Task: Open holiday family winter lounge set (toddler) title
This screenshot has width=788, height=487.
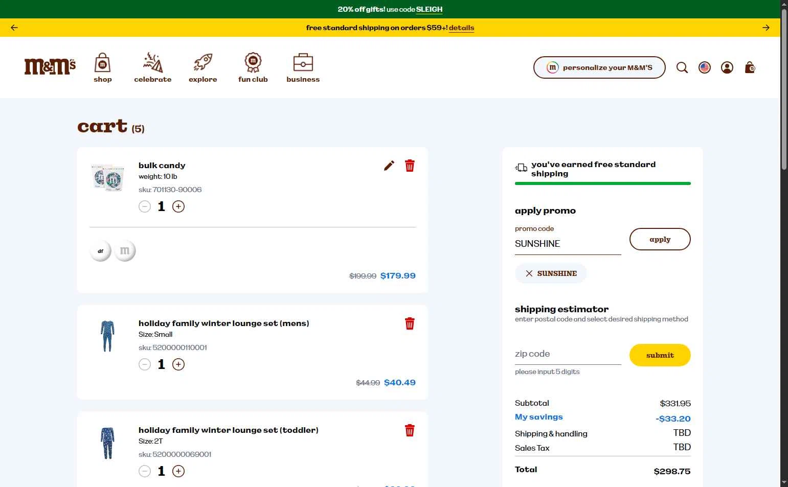Action: coord(228,430)
